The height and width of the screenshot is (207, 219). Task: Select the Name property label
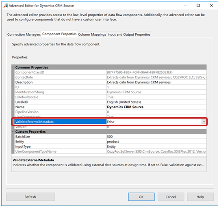coord(20,107)
